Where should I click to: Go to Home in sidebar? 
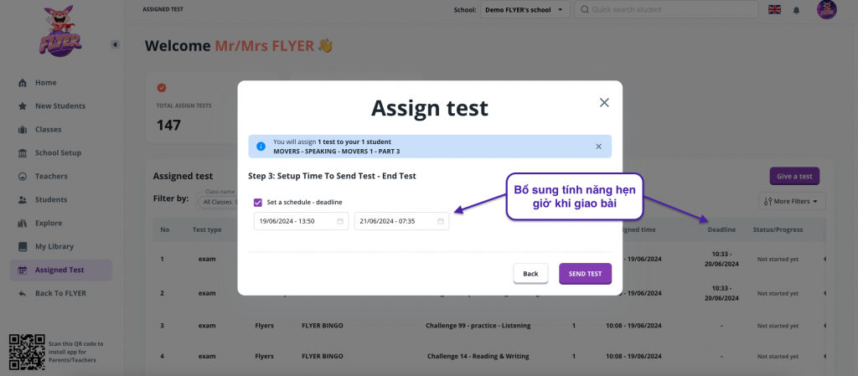(x=45, y=82)
